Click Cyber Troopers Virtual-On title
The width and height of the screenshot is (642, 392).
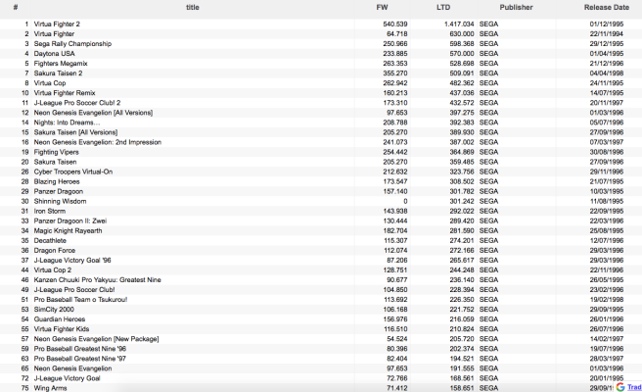tap(72, 171)
